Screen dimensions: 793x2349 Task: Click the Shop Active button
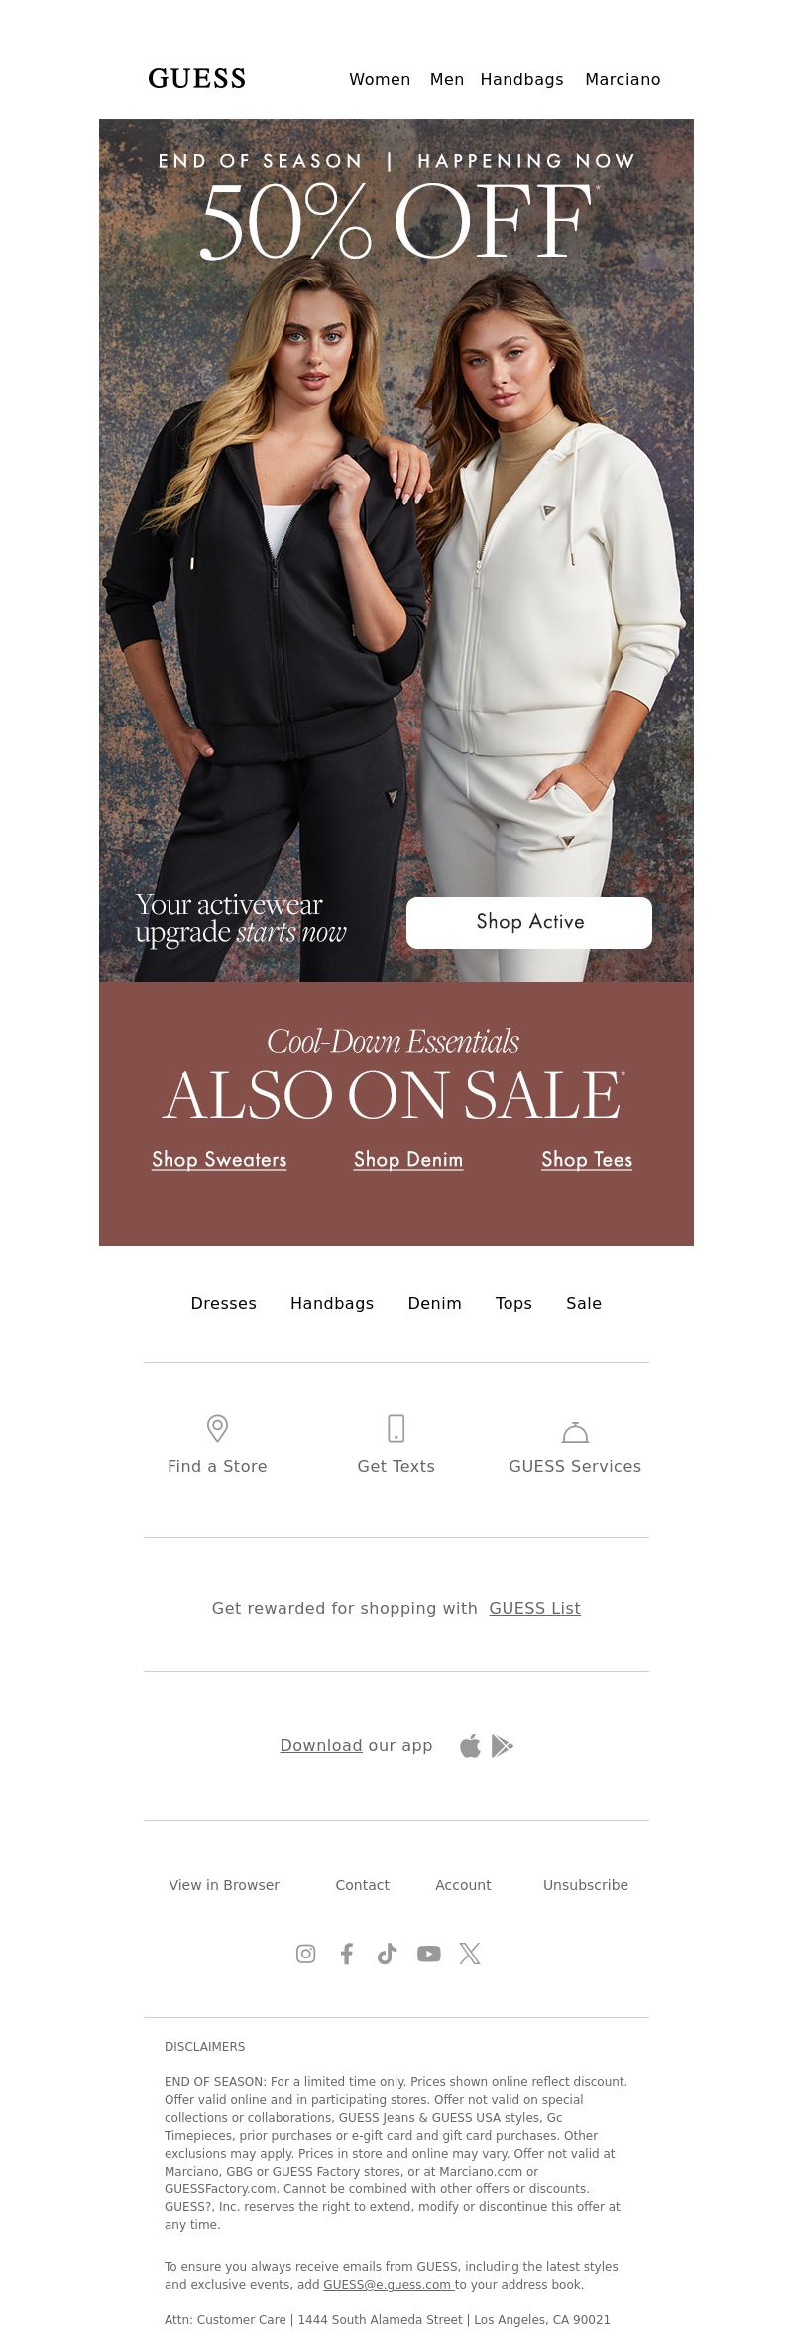click(x=529, y=922)
